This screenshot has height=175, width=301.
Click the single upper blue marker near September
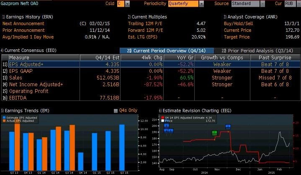pyautogui.click(x=167, y=126)
